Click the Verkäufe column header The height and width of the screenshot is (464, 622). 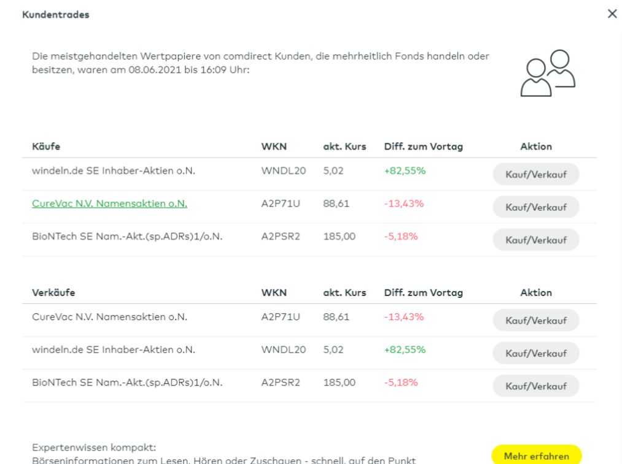point(49,292)
